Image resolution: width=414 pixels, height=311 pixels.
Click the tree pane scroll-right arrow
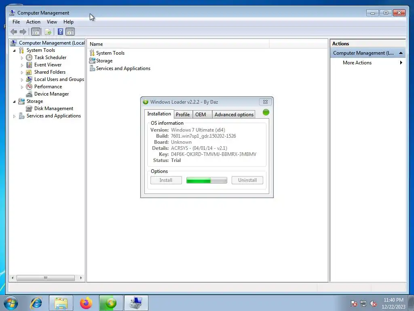click(81, 278)
